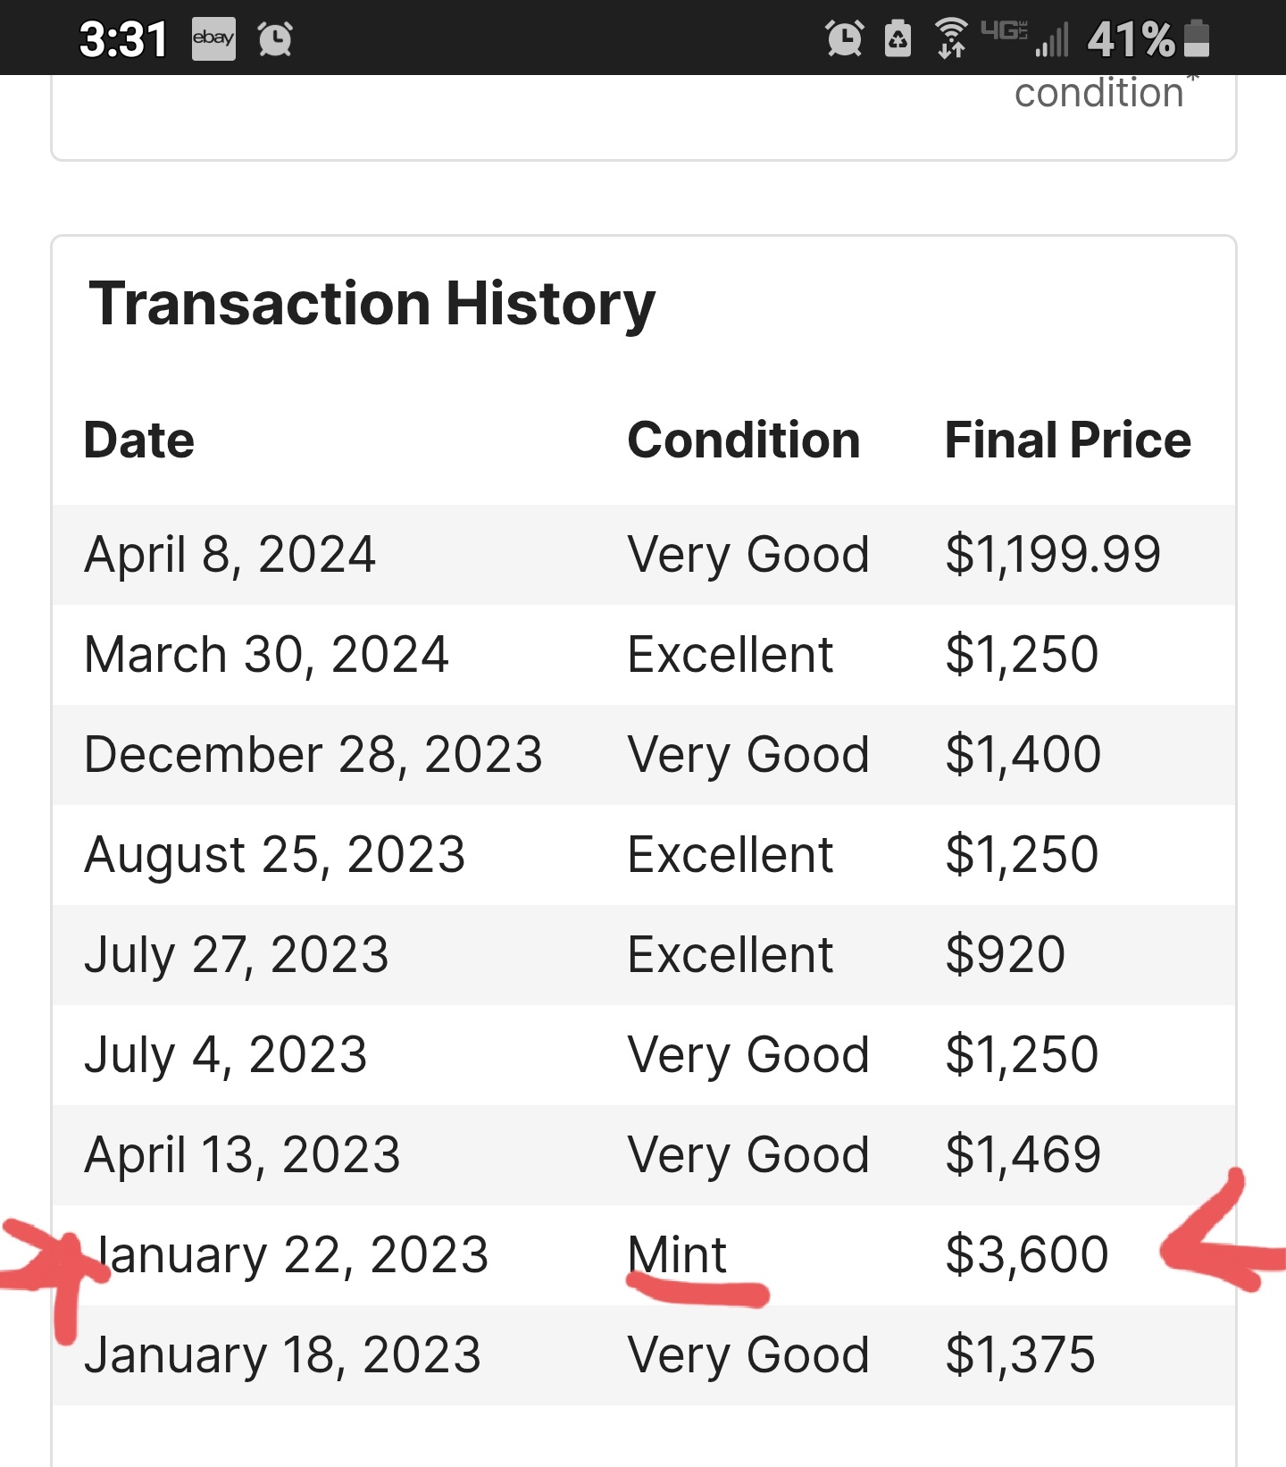Tap the 41% battery icon
The image size is (1286, 1467).
[x=1197, y=38]
